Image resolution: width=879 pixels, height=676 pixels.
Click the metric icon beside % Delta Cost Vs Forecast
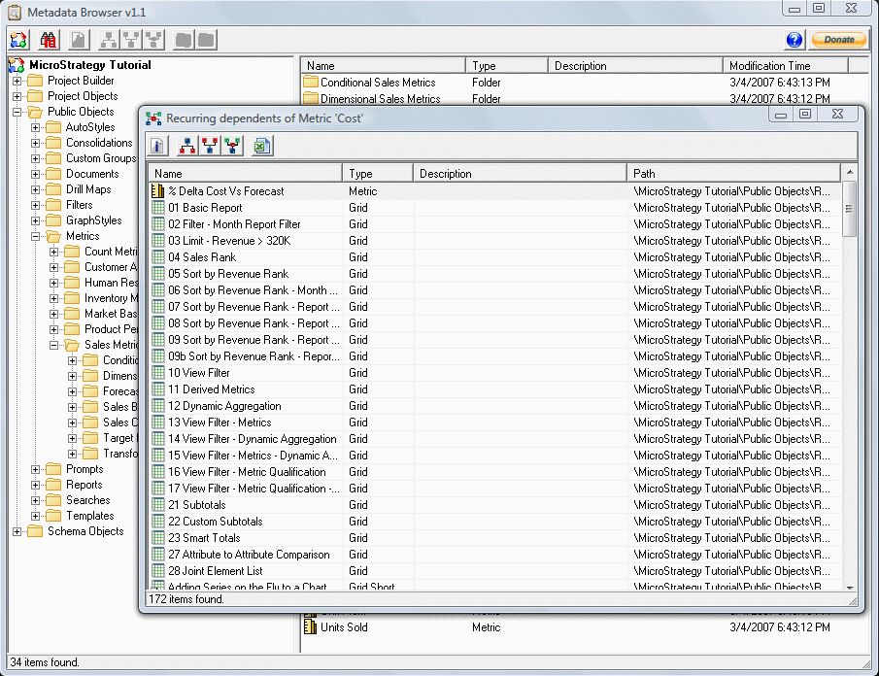pyautogui.click(x=158, y=191)
